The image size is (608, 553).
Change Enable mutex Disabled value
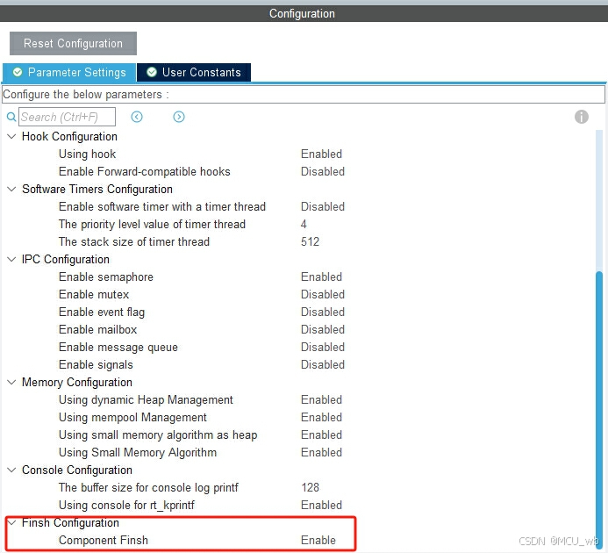tap(323, 294)
